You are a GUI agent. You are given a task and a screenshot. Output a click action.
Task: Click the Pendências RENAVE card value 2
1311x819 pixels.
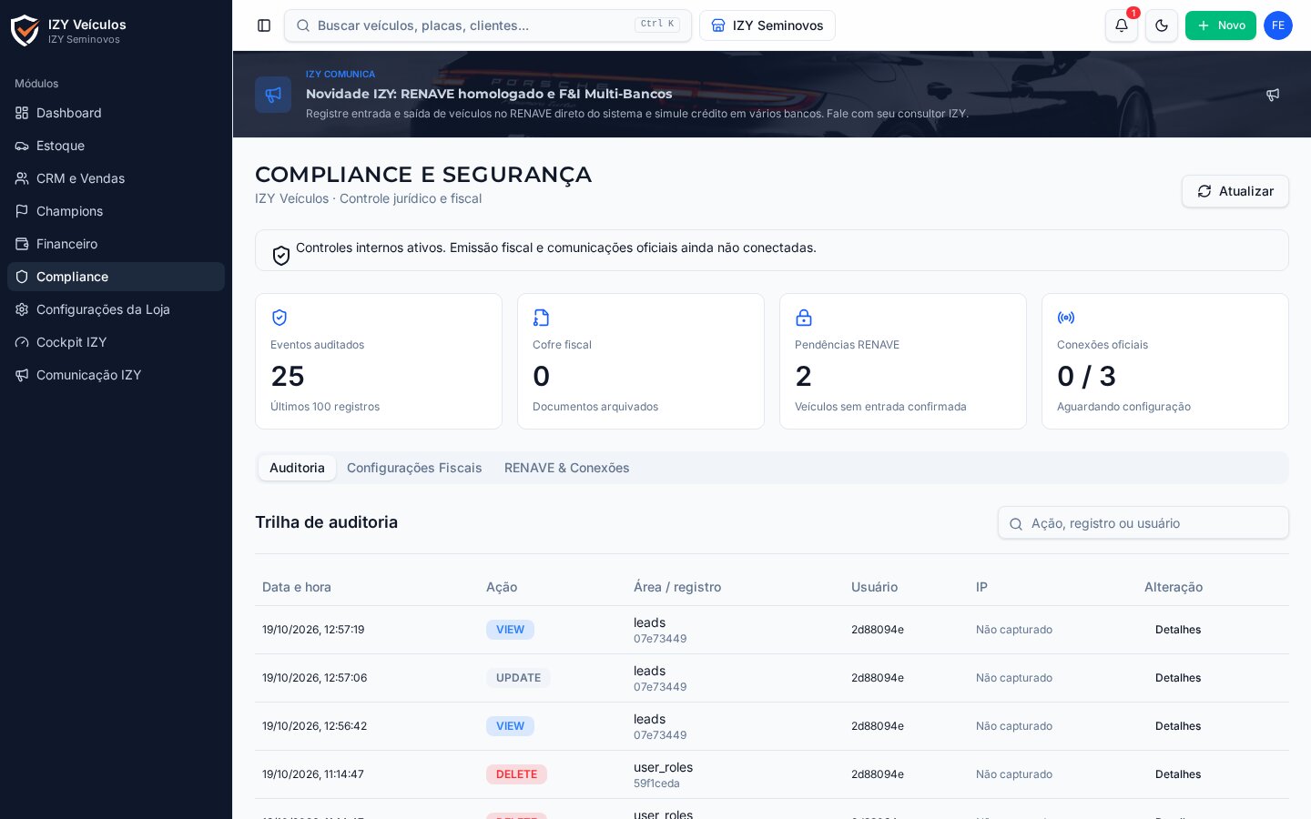(x=803, y=376)
